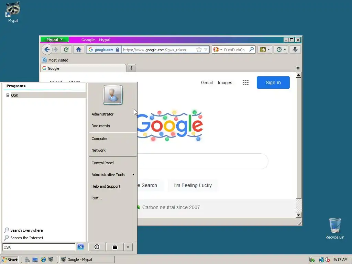Click the tab groups grid icon
Screen dimensions: 352x264
point(298,68)
